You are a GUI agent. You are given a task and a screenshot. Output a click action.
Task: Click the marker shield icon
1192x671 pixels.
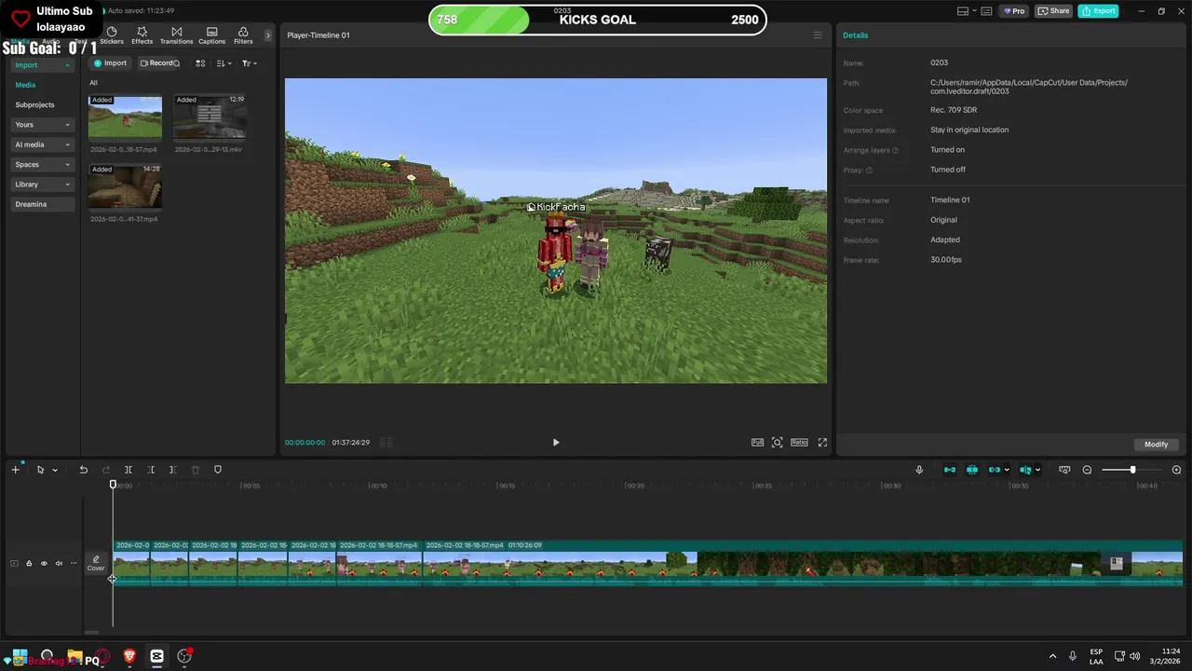pos(218,470)
